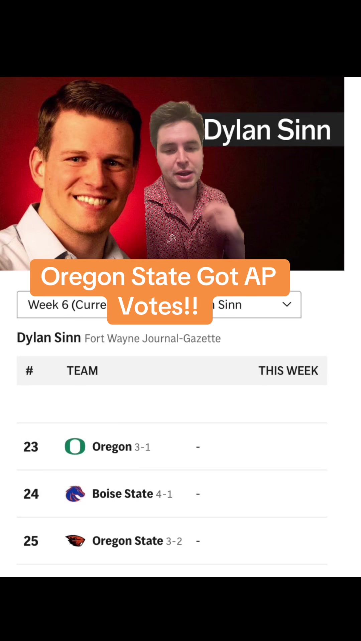
Task: Click the THIS WEEK column header
Action: pyautogui.click(x=288, y=371)
